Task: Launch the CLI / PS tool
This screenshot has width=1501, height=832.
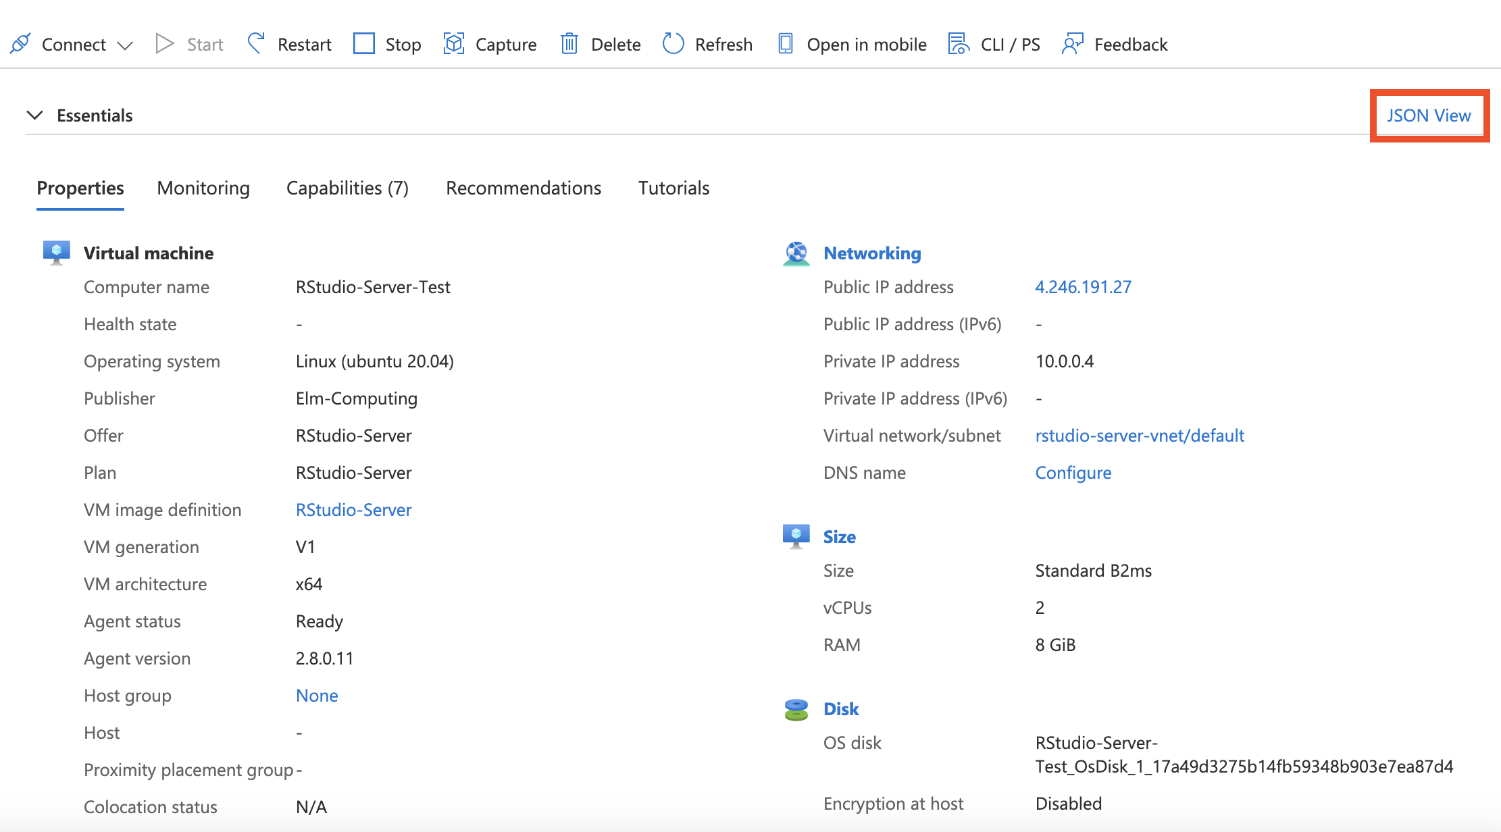Action: 959,43
